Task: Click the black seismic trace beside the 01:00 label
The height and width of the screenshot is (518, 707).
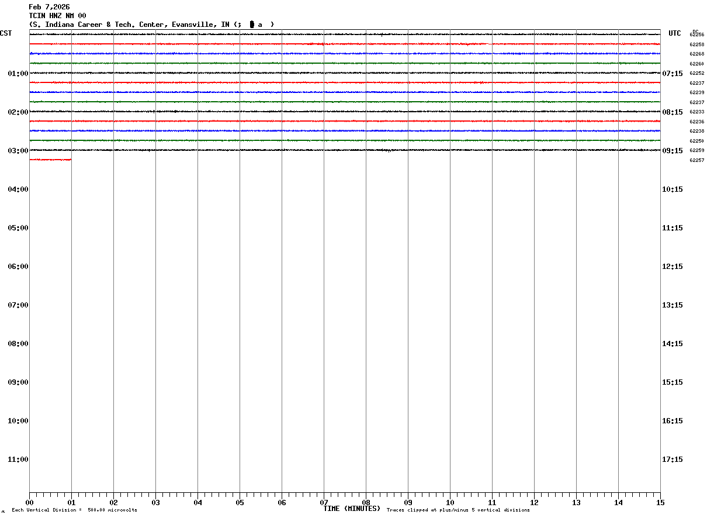Action: [345, 73]
